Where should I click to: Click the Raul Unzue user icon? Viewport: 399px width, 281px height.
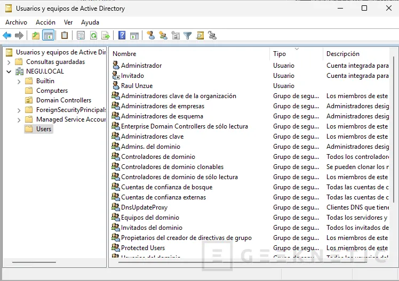[116, 86]
